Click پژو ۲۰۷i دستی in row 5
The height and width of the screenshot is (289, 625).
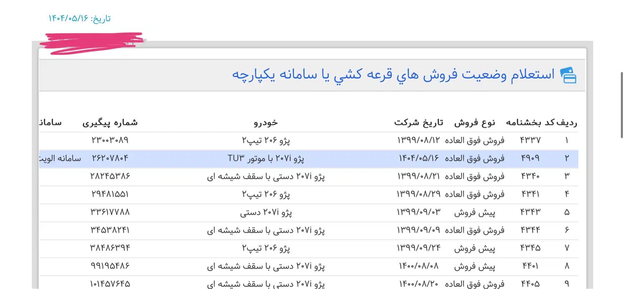click(x=266, y=212)
